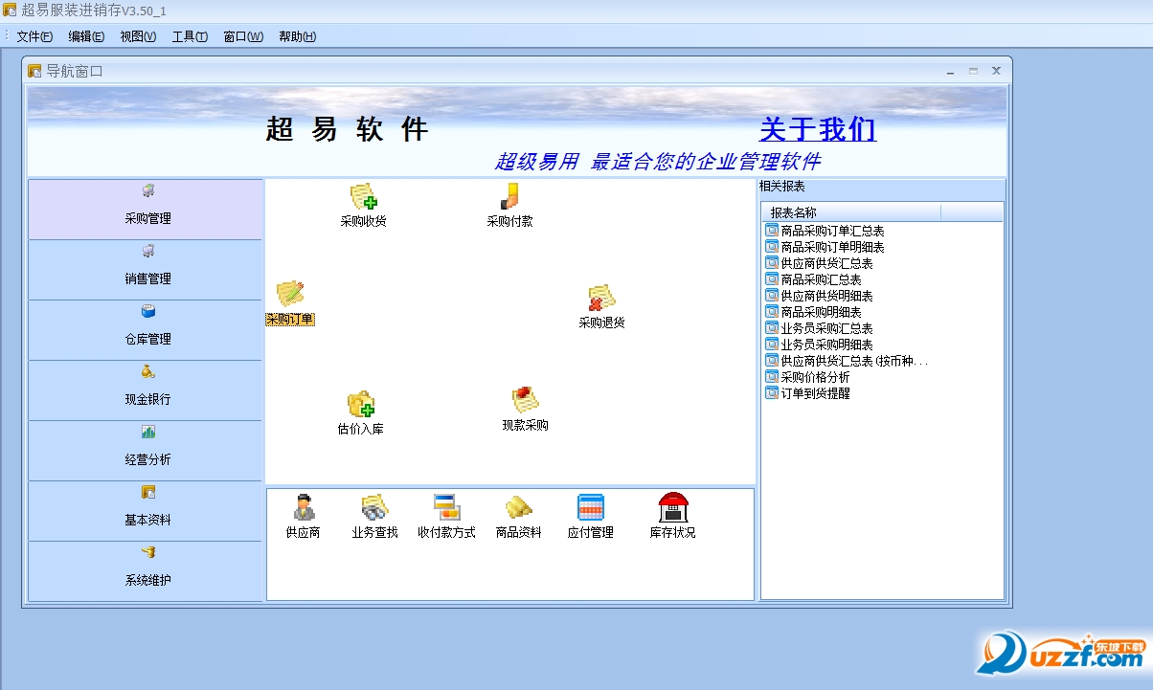
Task: Open the 文件(F) menu
Action: click(x=34, y=36)
